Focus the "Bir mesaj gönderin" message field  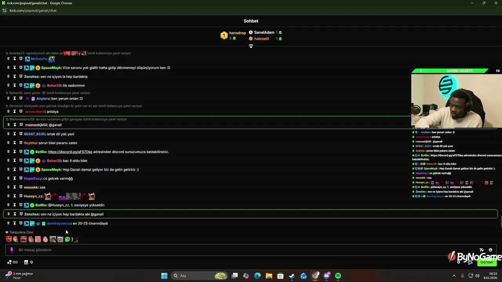point(251,250)
